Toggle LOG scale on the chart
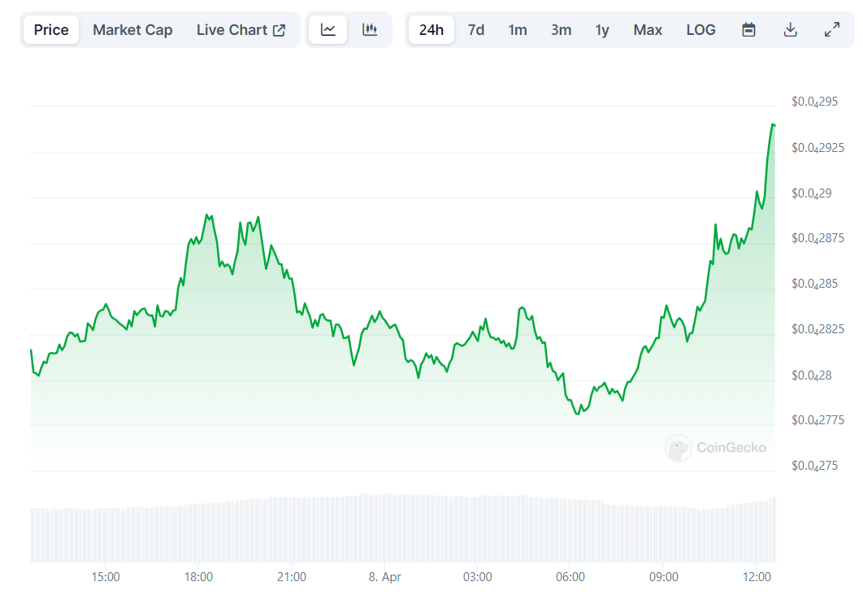The width and height of the screenshot is (863, 599). coord(700,30)
